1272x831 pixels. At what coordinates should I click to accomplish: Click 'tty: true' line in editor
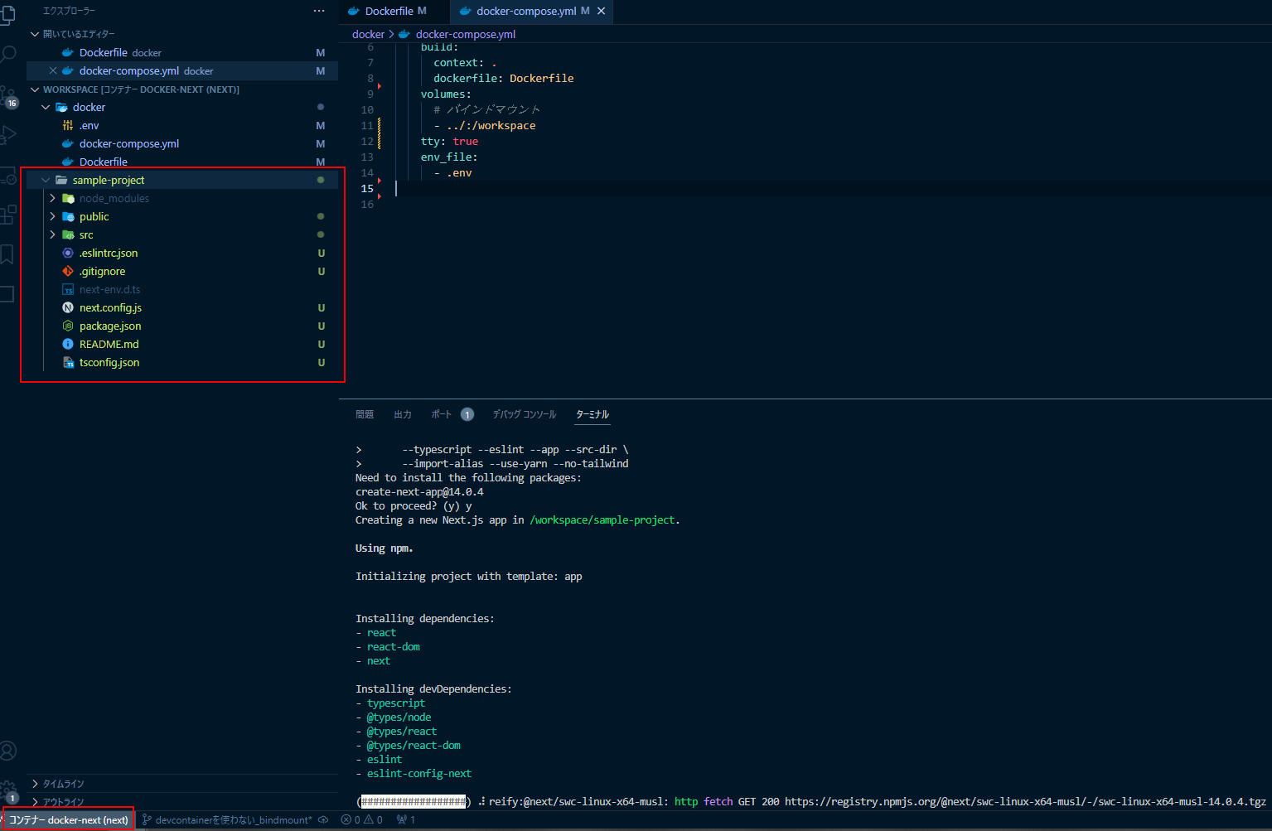coord(449,142)
